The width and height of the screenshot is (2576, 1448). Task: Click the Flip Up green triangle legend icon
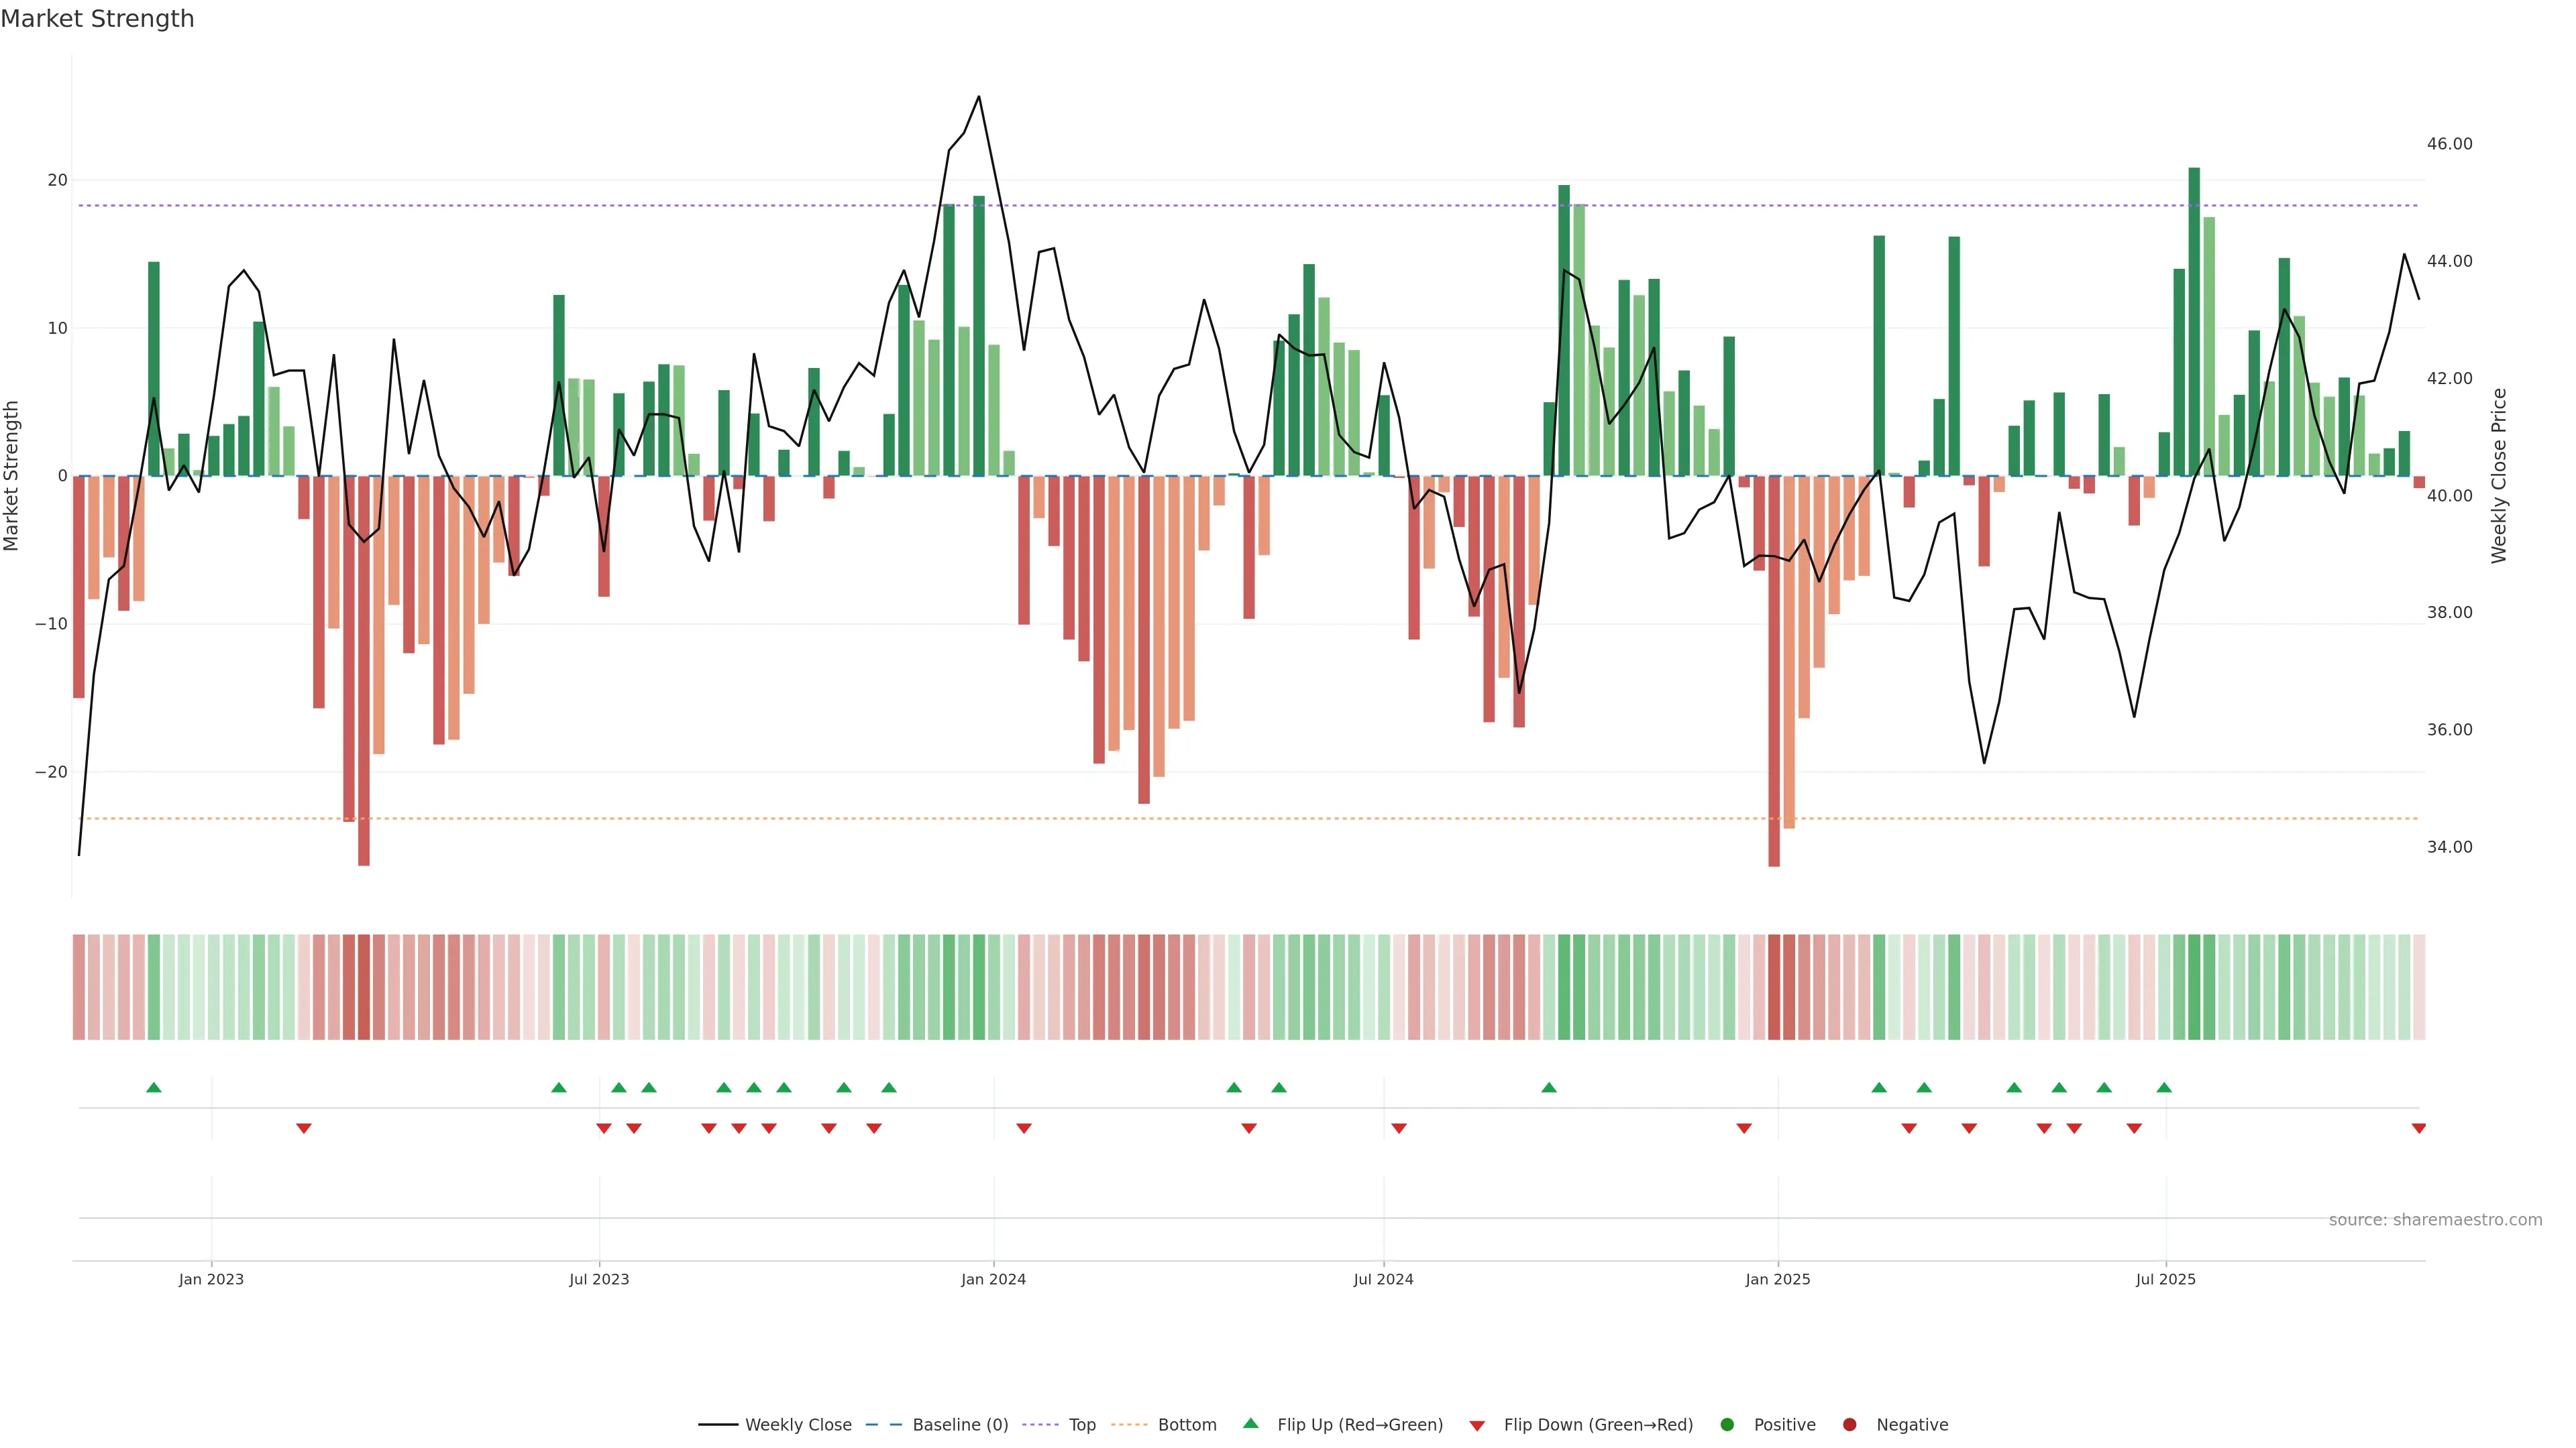[1250, 1424]
